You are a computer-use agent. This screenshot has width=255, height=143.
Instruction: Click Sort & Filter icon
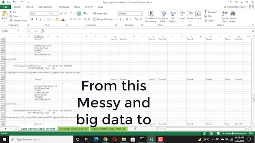[225, 13]
